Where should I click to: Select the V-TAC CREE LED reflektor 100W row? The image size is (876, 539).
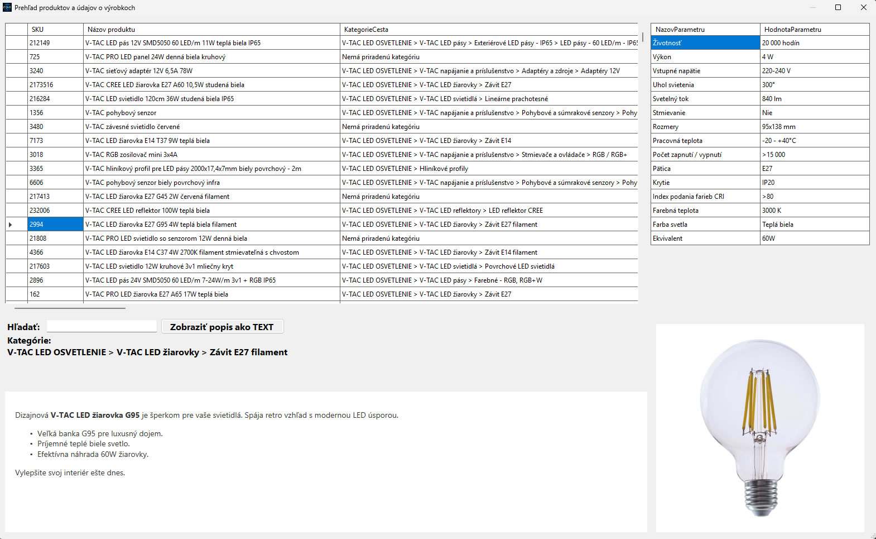click(x=321, y=211)
